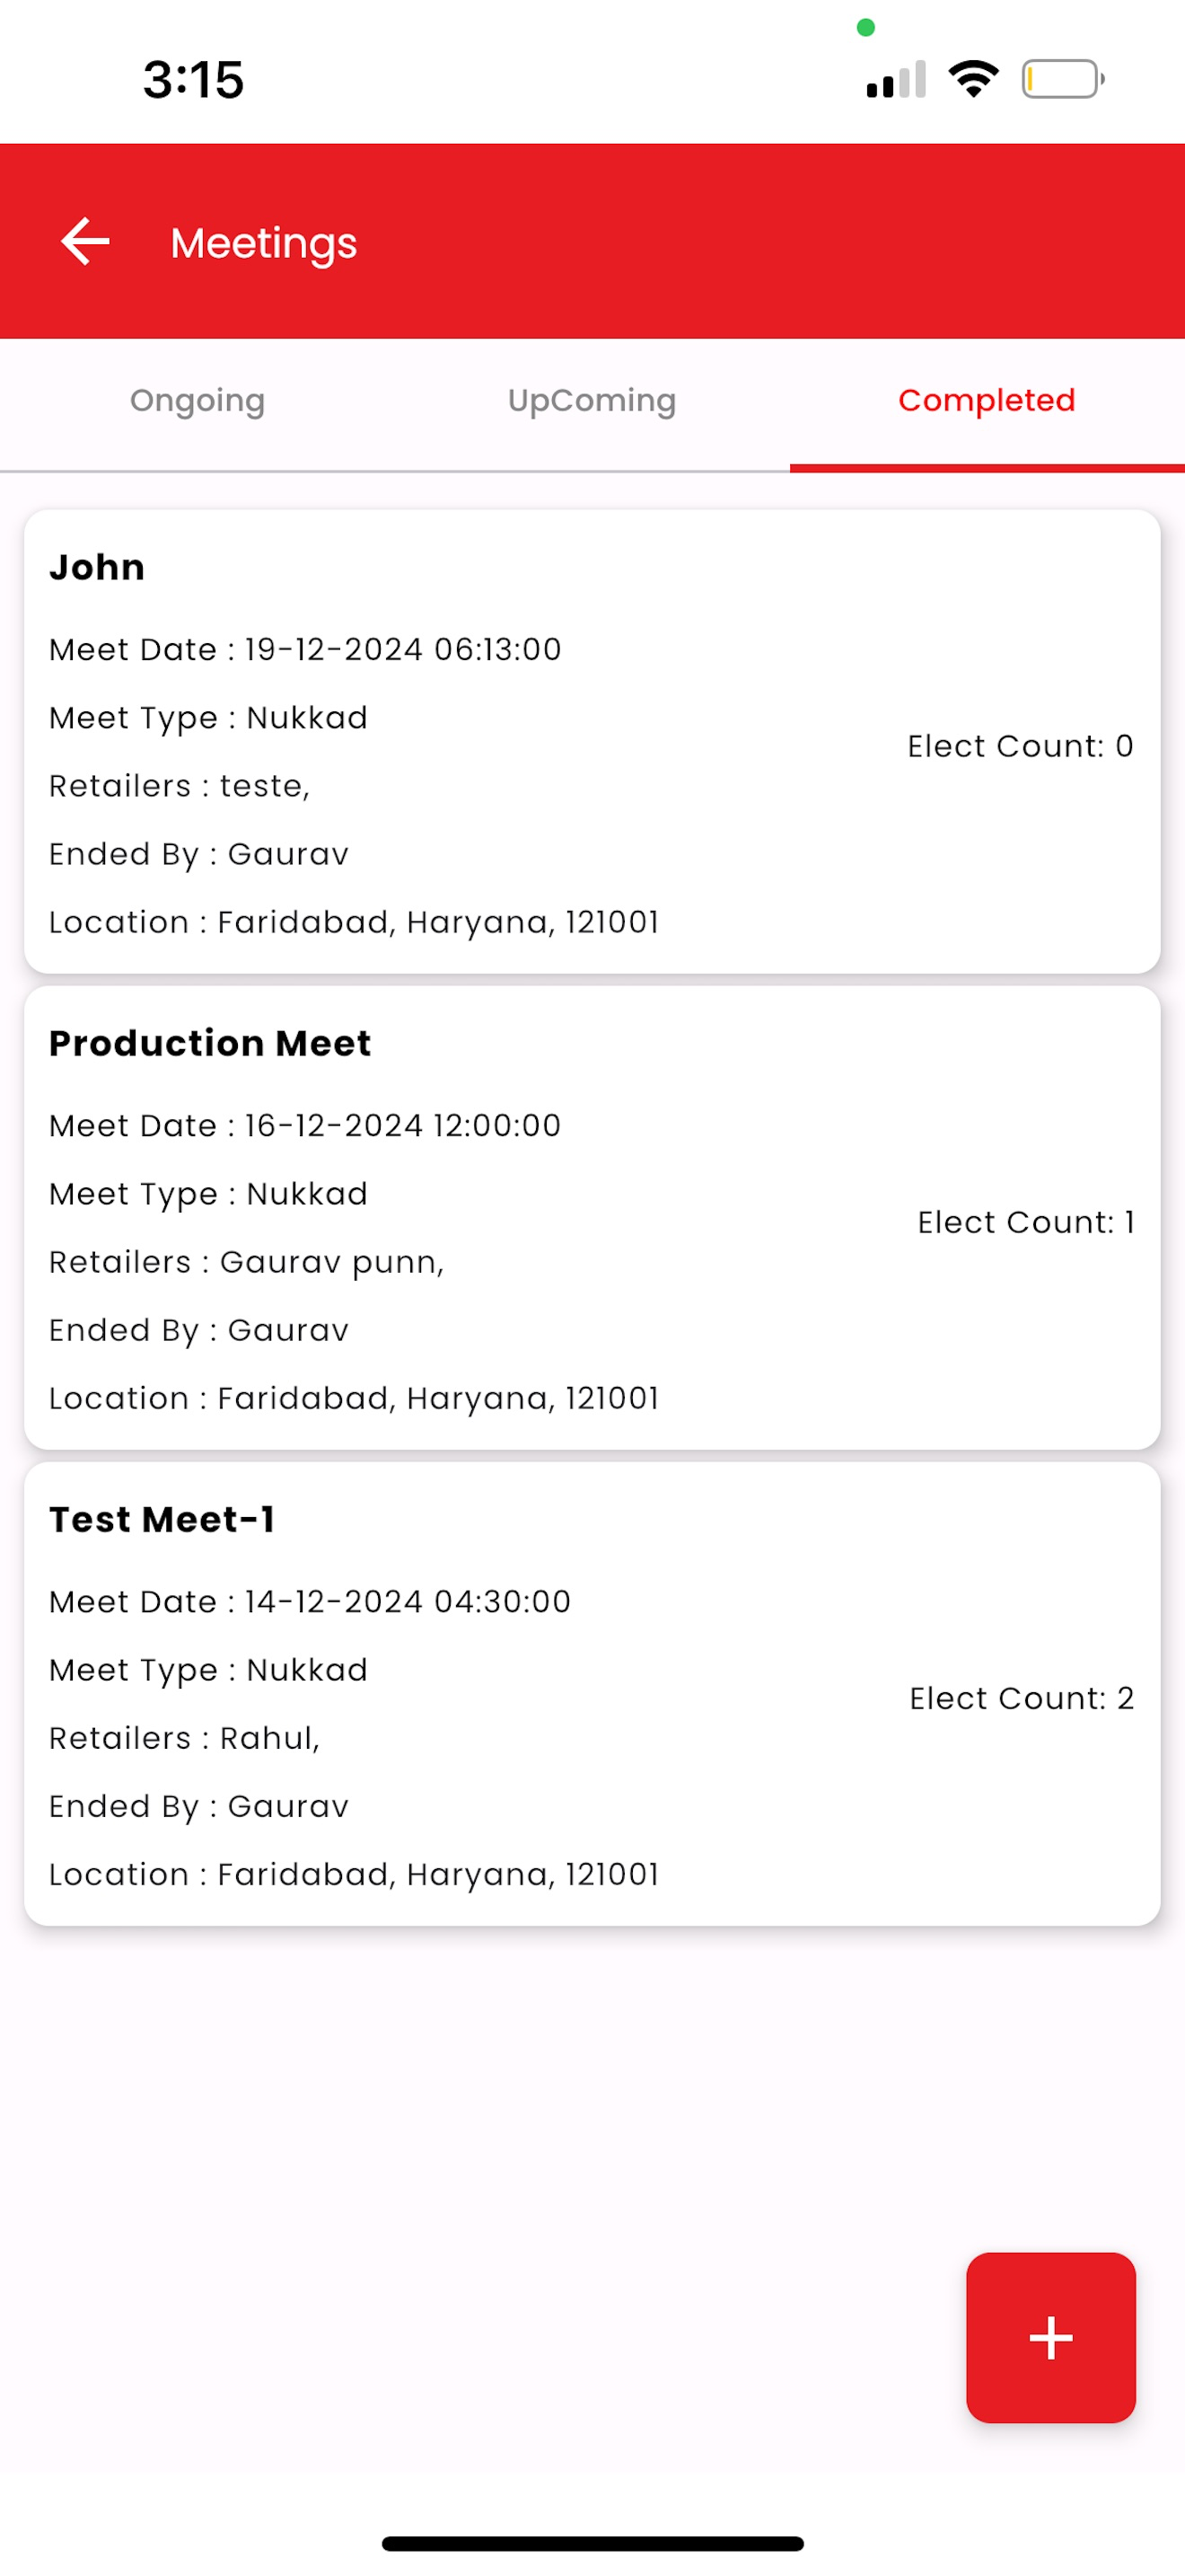The image size is (1185, 2576).
Task: Tap the battery status icon
Action: coord(1062,79)
